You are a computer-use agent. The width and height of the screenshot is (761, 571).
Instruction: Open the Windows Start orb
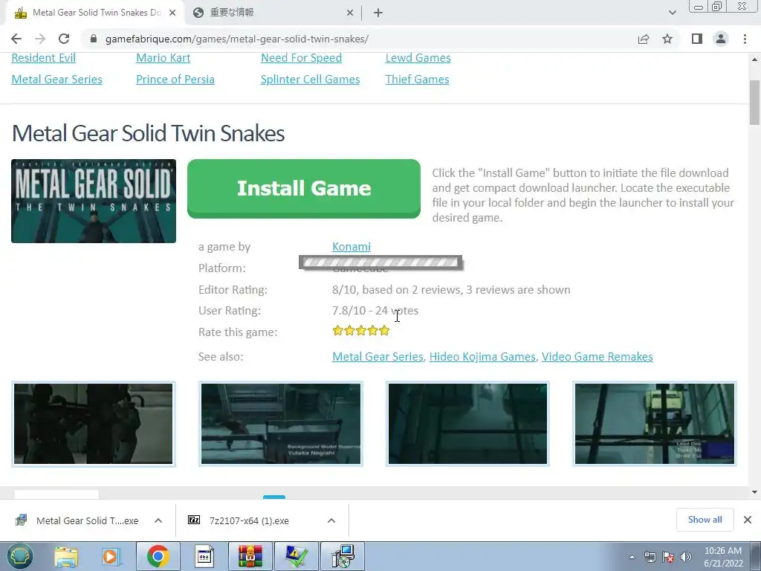pyautogui.click(x=20, y=556)
